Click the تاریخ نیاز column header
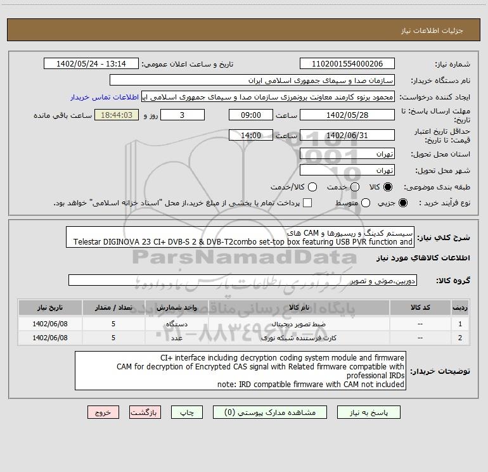 pos(50,307)
